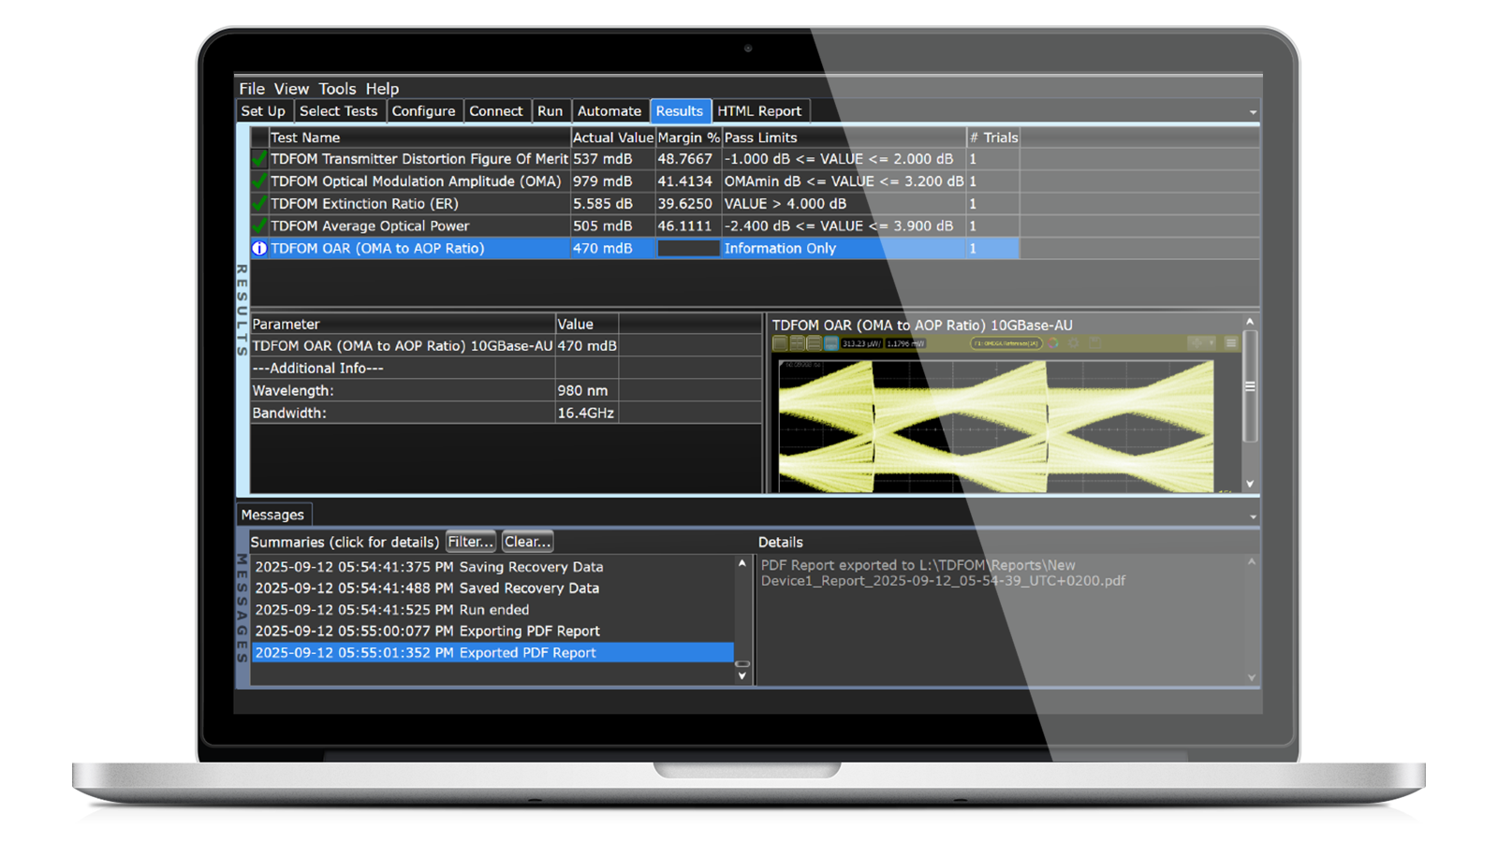
Task: Click the Actual Value column header
Action: pyautogui.click(x=613, y=138)
